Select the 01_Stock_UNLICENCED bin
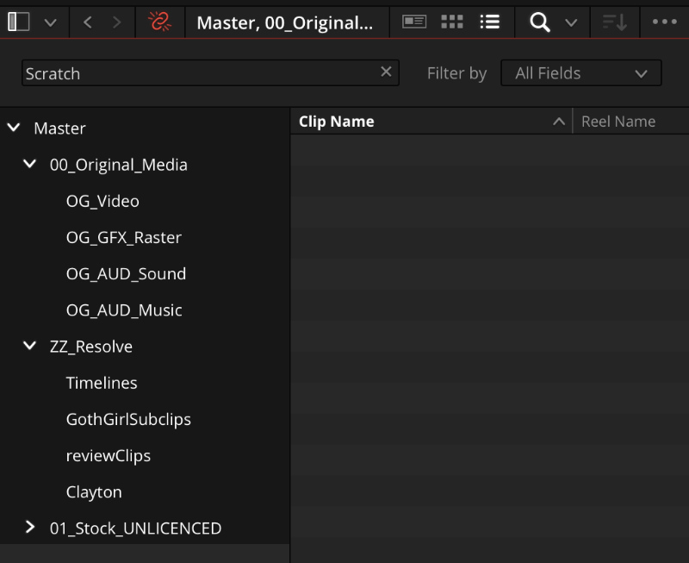Viewport: 689px width, 563px height. tap(135, 529)
